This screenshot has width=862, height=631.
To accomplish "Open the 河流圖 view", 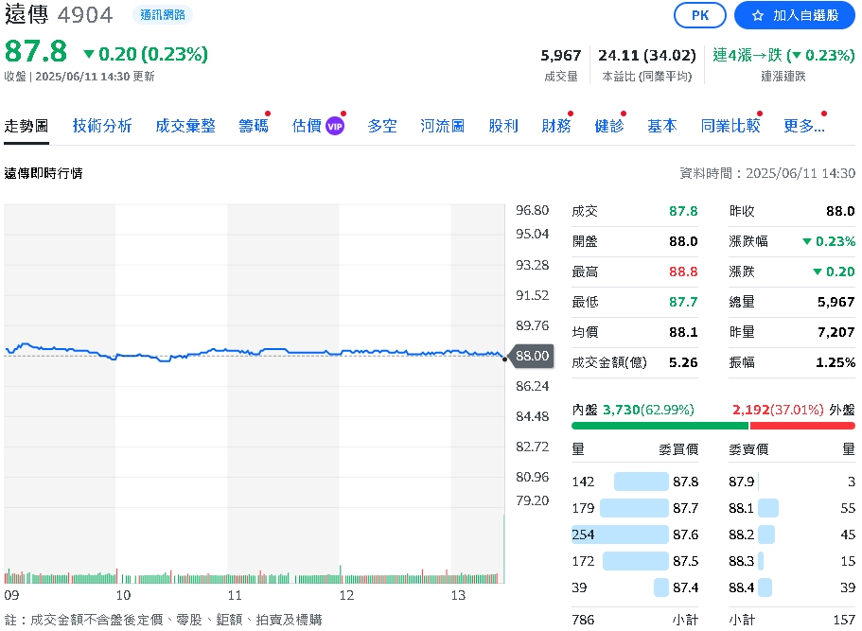I will coord(442,125).
